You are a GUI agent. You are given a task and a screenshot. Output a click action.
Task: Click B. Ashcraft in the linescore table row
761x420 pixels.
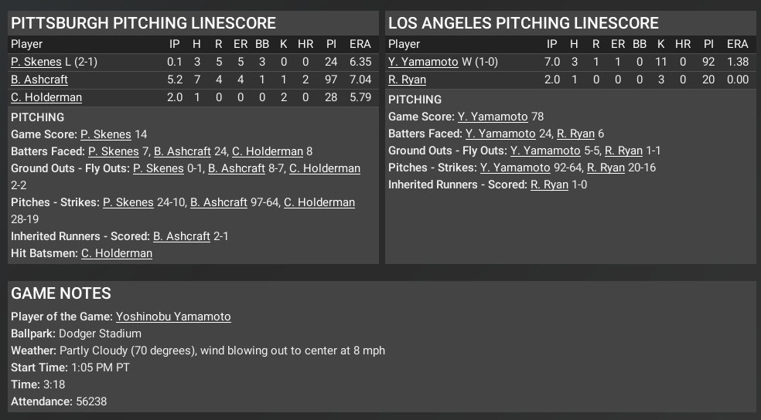pos(39,80)
